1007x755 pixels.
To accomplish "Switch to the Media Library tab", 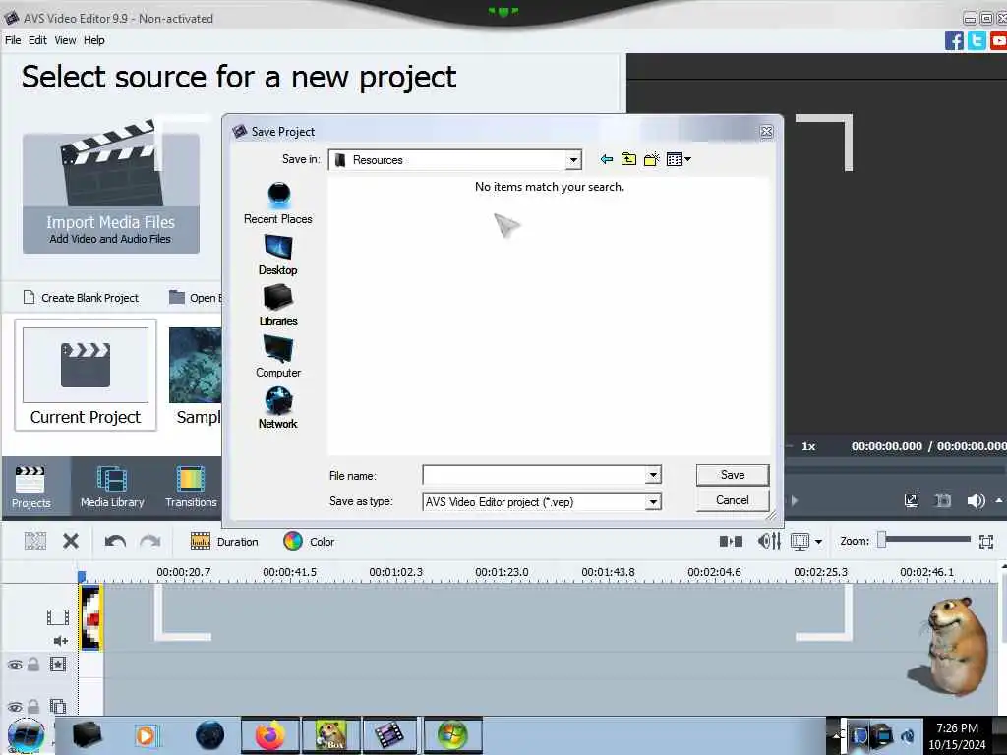I will [112, 488].
